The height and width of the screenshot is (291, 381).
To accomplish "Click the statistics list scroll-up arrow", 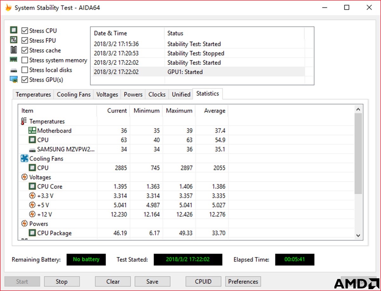I will coord(358,109).
